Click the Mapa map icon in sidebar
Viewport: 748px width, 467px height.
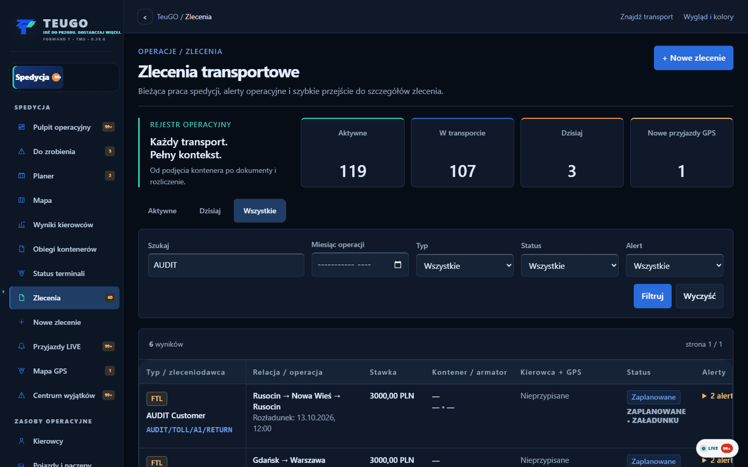click(21, 200)
